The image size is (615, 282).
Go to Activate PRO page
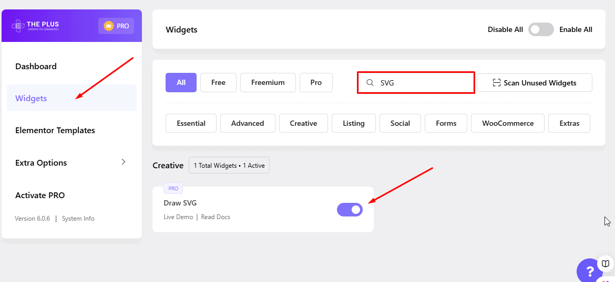pyautogui.click(x=40, y=196)
